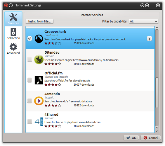Maximize the Tomahawk Settings window

click(147, 5)
